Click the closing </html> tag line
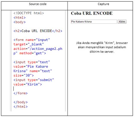Screen dimensions: 135x118 coord(21,107)
